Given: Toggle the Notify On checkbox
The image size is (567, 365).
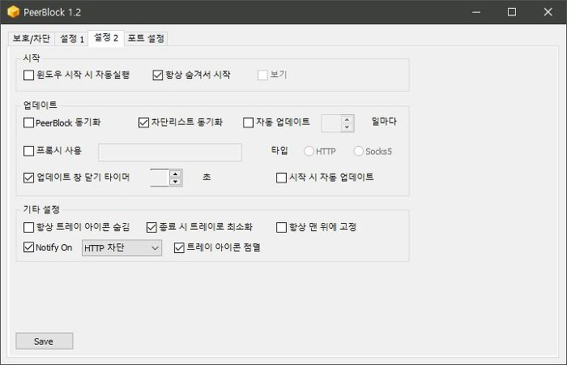Looking at the screenshot, I should pyautogui.click(x=28, y=247).
